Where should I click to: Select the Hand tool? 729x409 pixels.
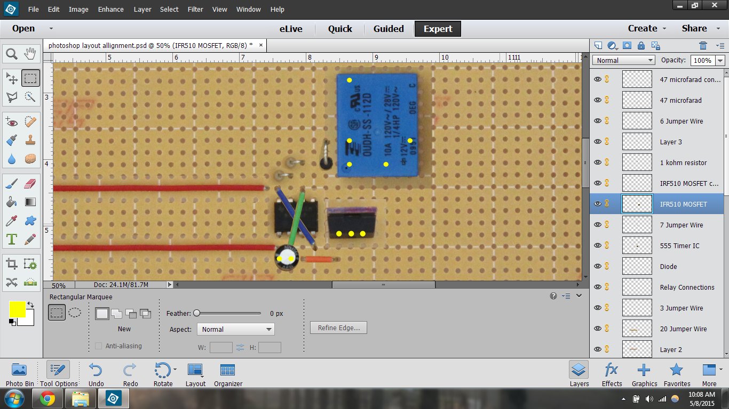coord(30,53)
